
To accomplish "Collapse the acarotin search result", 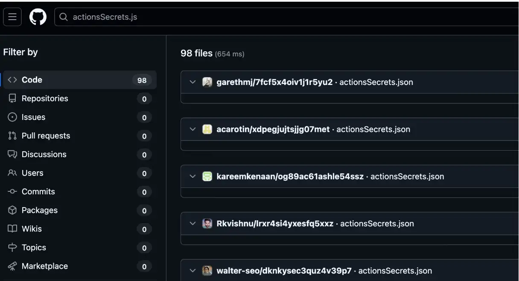I will [192, 129].
